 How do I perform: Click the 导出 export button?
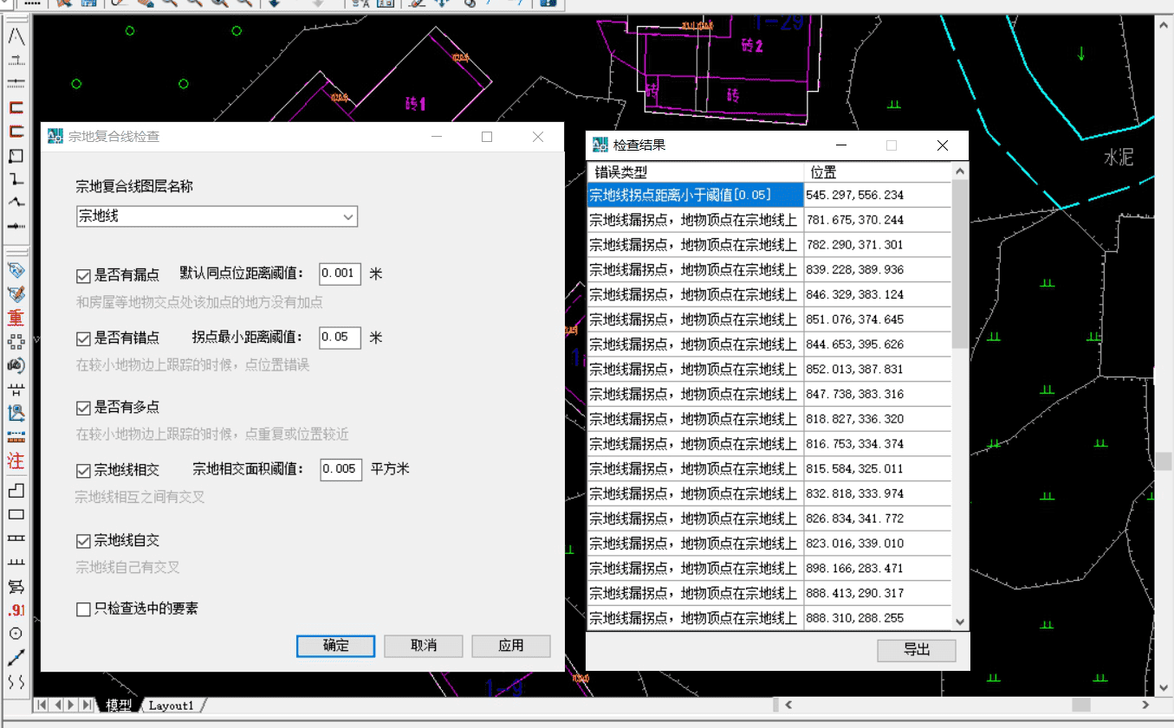[x=916, y=650]
